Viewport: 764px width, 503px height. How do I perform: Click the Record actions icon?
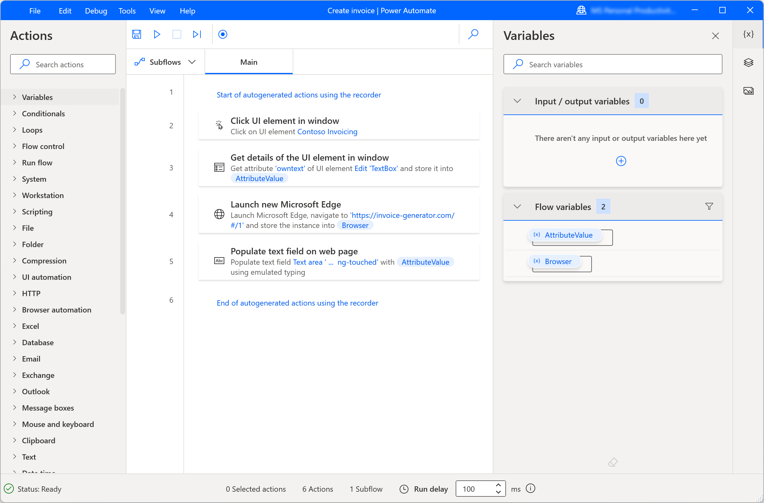(x=223, y=34)
